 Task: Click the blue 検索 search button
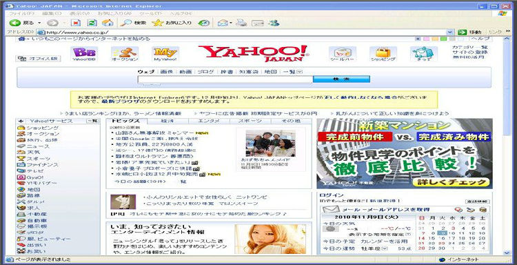click(341, 79)
